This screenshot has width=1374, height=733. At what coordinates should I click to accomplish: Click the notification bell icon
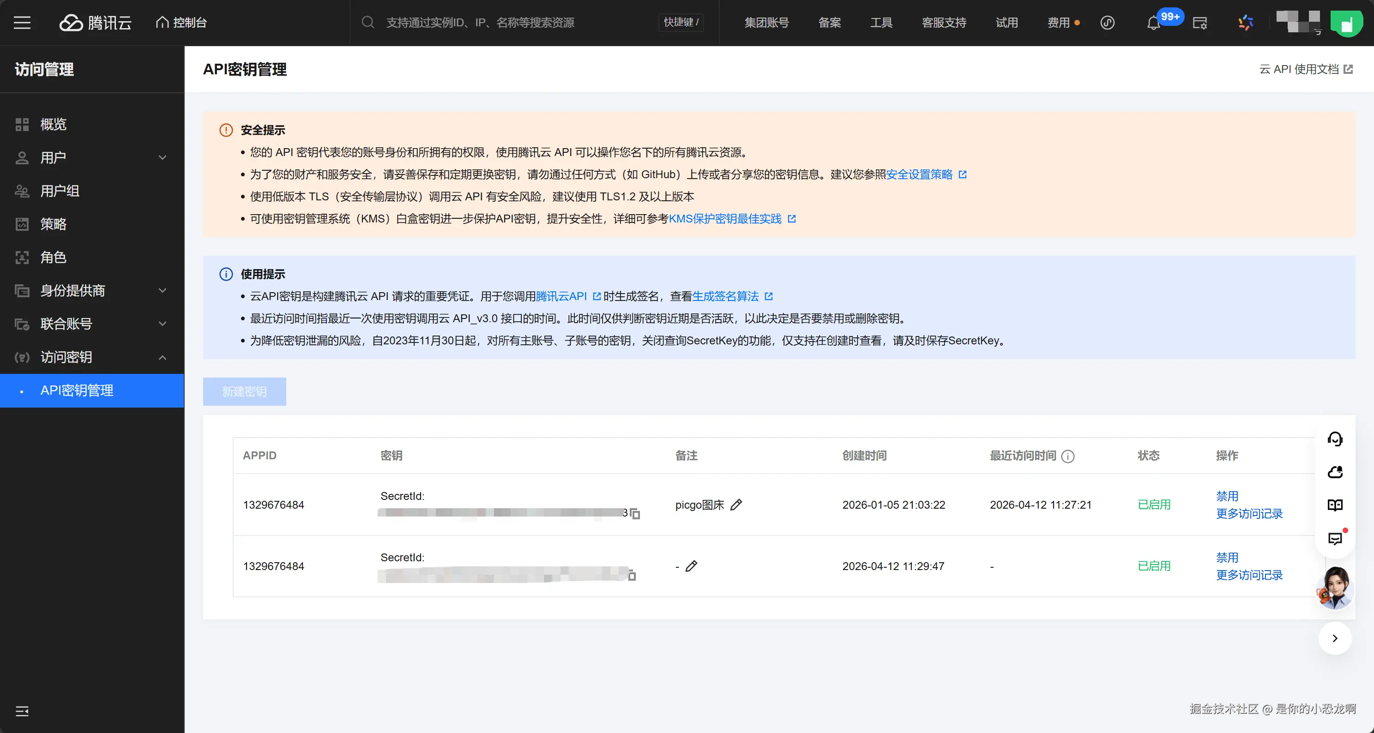tap(1153, 24)
